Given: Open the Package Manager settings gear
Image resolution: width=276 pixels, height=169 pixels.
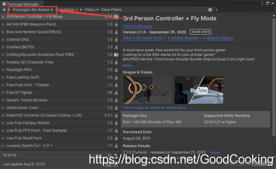Looking at the screenshot, I should click(210, 10).
